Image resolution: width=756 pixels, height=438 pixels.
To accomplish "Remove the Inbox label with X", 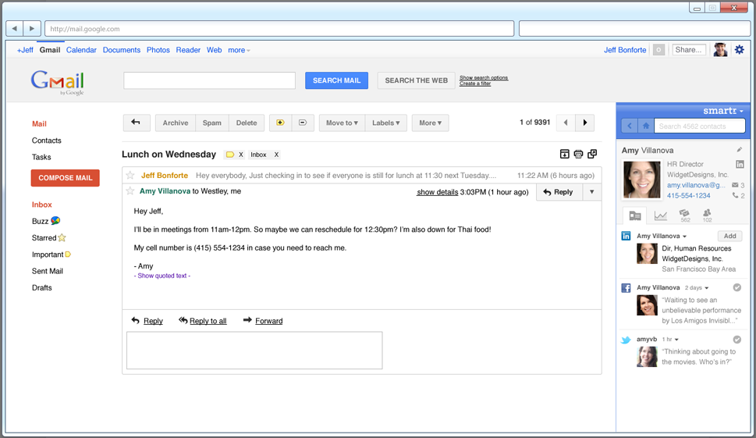I will [276, 155].
